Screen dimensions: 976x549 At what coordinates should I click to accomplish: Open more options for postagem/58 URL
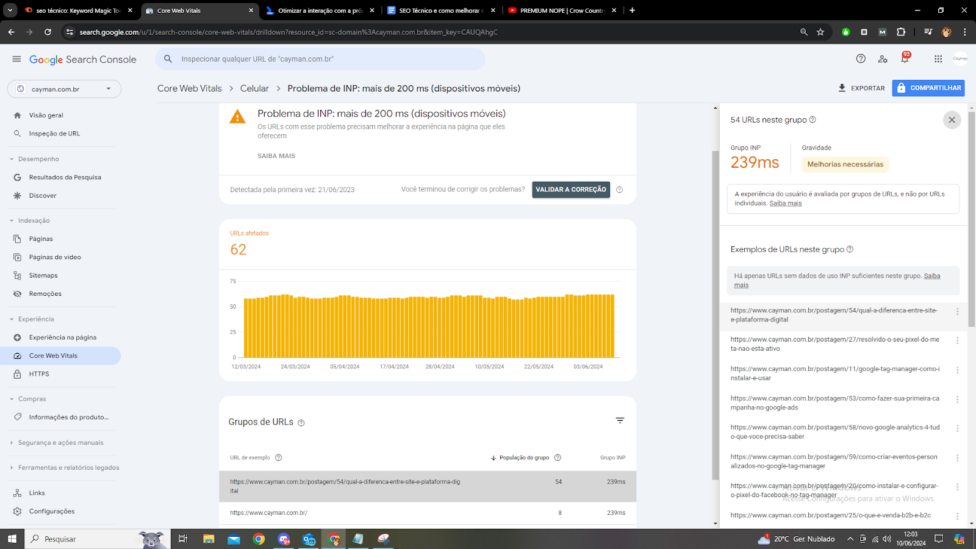[957, 429]
